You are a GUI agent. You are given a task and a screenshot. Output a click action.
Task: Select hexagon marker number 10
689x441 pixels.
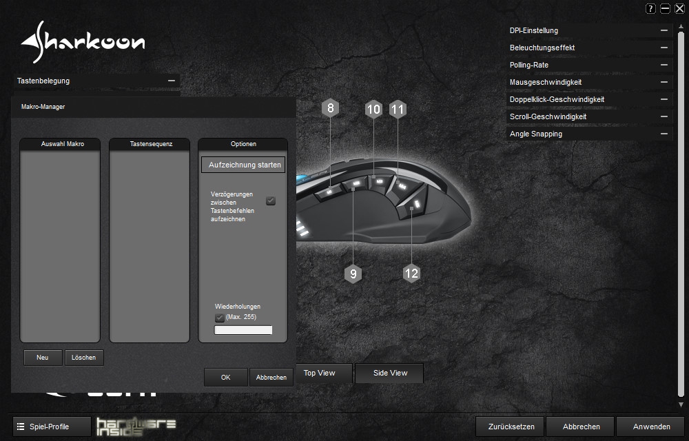point(373,109)
